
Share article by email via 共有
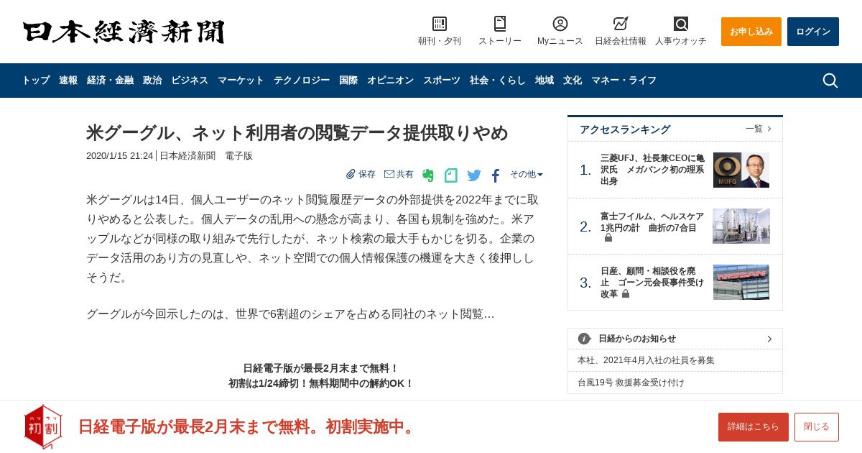(399, 174)
